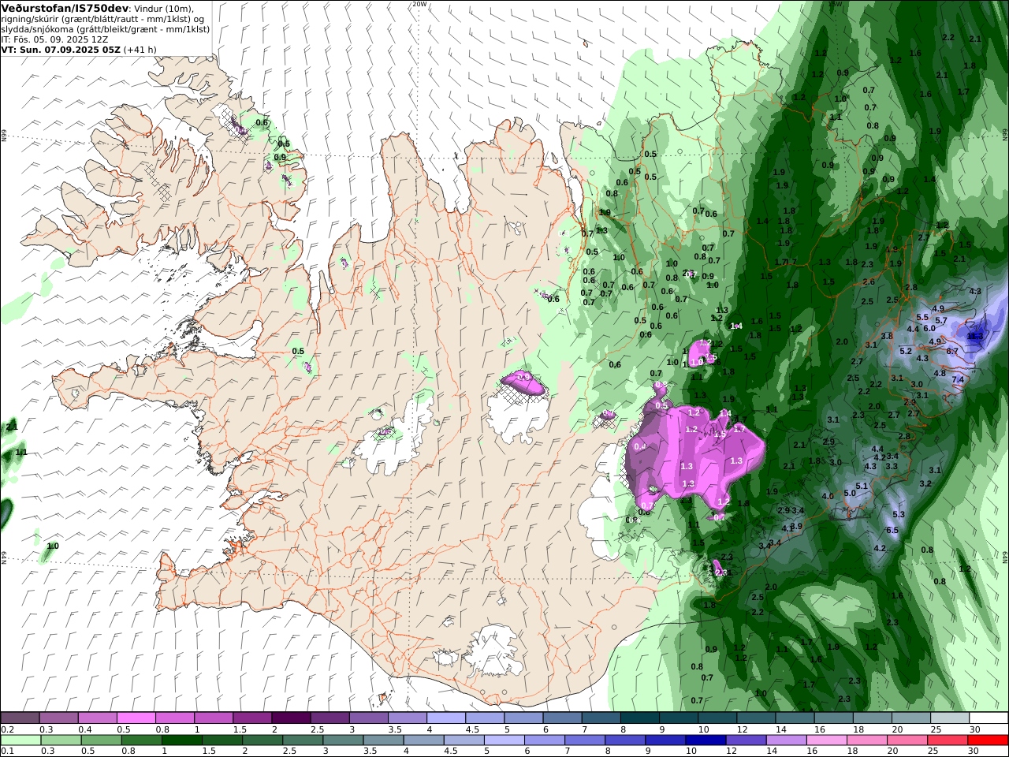Screen dimensions: 1009x757
Task: Pick the bright pink 0.5 swatch in the top legend row
Action: pos(136,718)
